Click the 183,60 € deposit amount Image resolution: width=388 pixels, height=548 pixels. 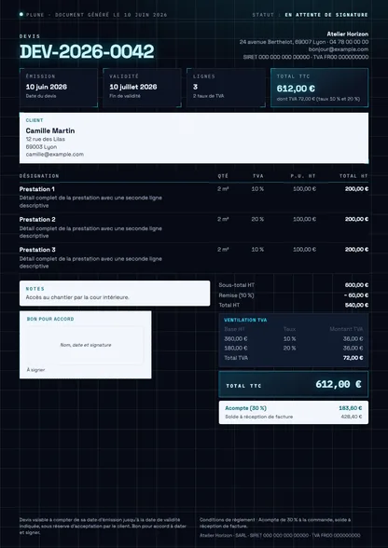click(x=350, y=408)
